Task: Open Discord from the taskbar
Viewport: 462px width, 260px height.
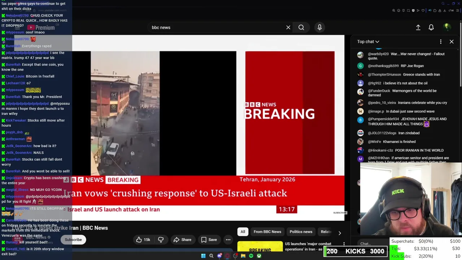Action: click(x=219, y=256)
